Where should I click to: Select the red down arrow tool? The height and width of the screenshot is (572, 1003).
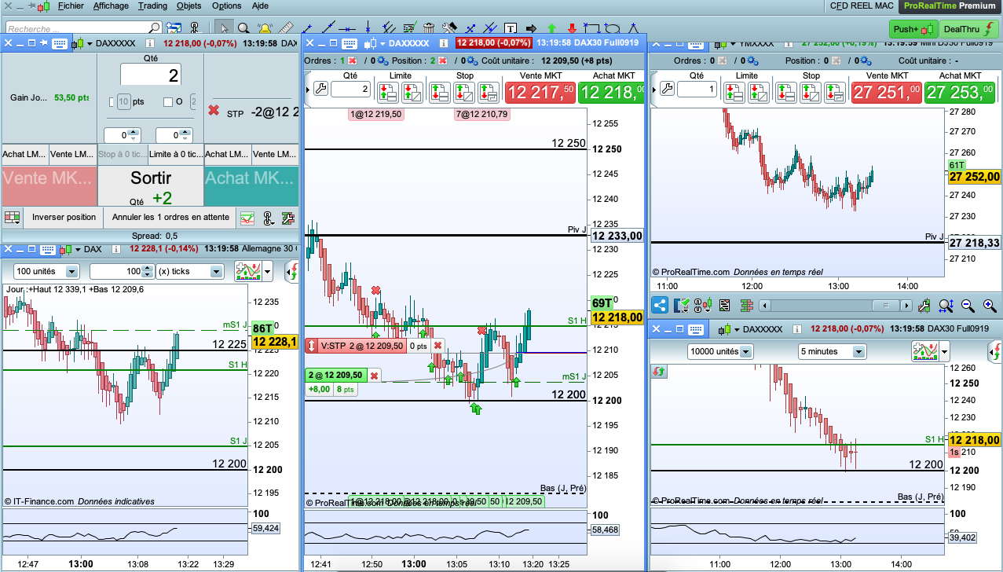[x=572, y=28]
